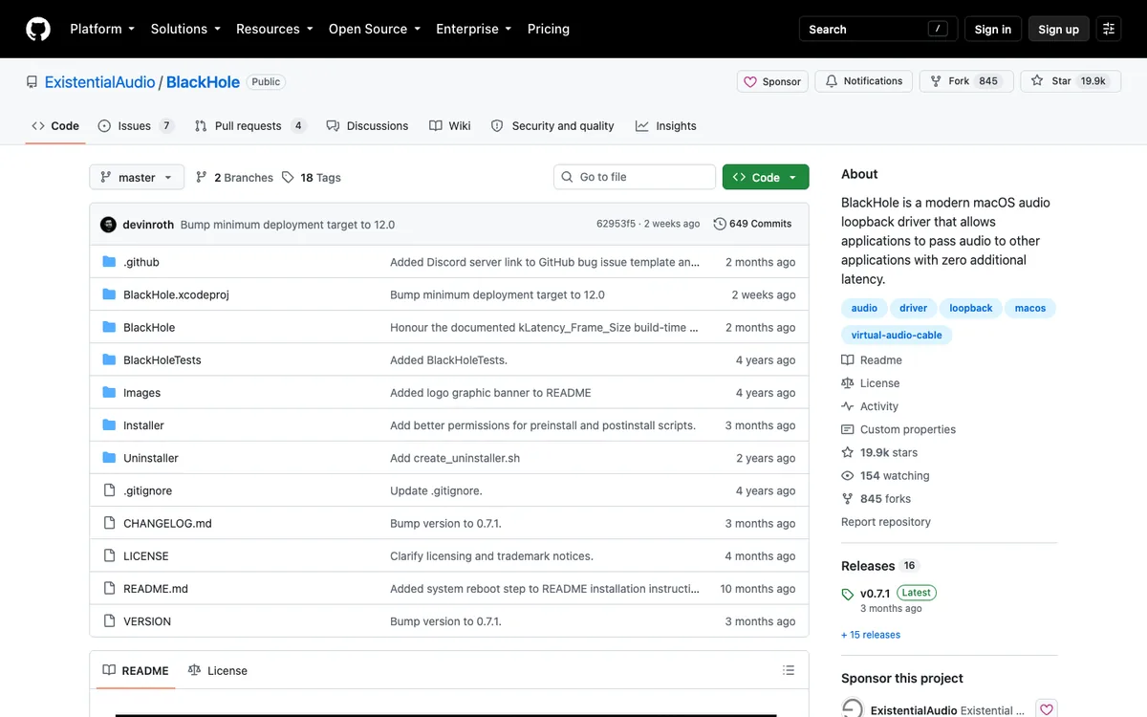
Task: Click the VERSION file icon
Action: point(109,621)
